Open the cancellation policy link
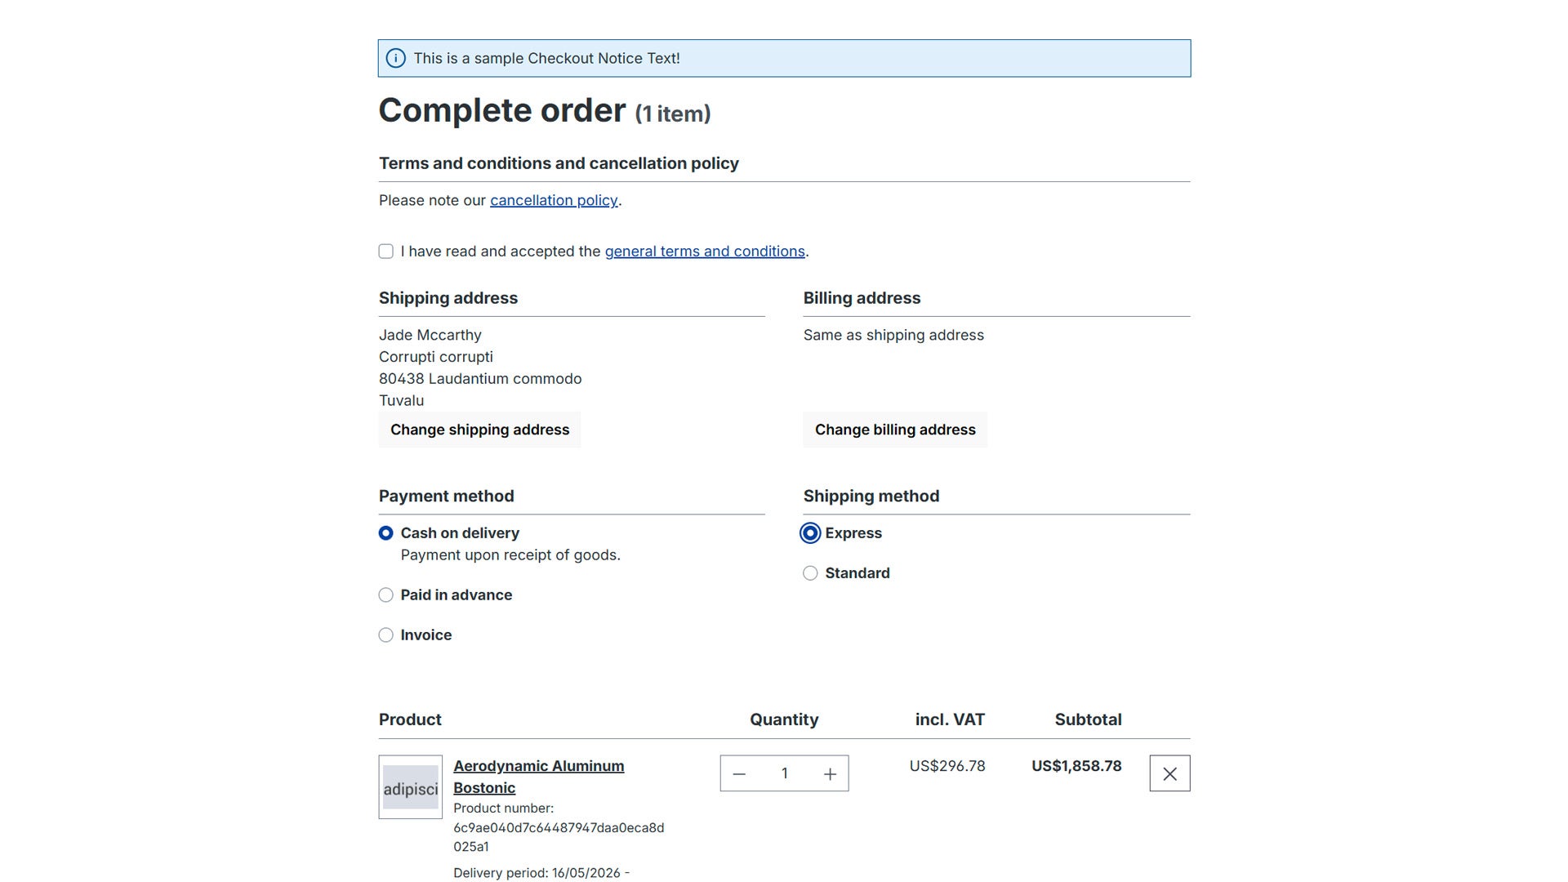This screenshot has height=882, width=1568. coord(554,200)
